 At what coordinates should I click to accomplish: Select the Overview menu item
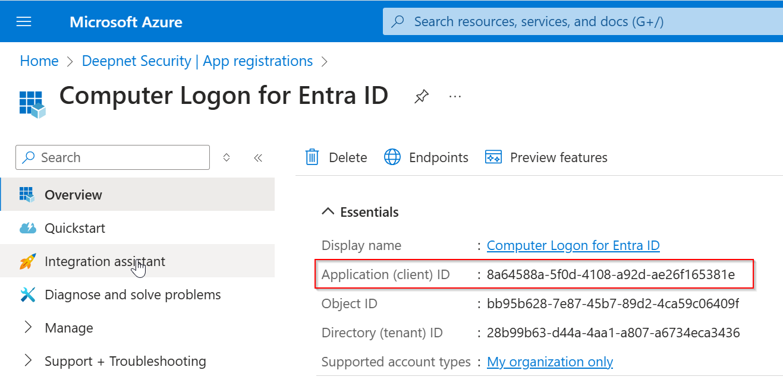tap(73, 195)
